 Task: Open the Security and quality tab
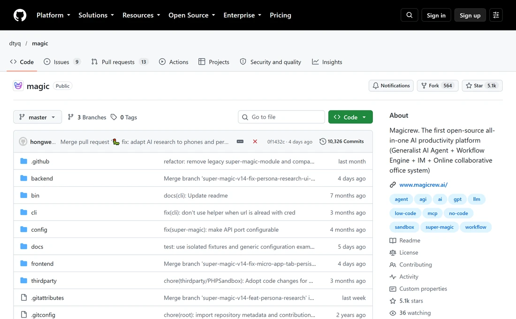click(x=271, y=62)
